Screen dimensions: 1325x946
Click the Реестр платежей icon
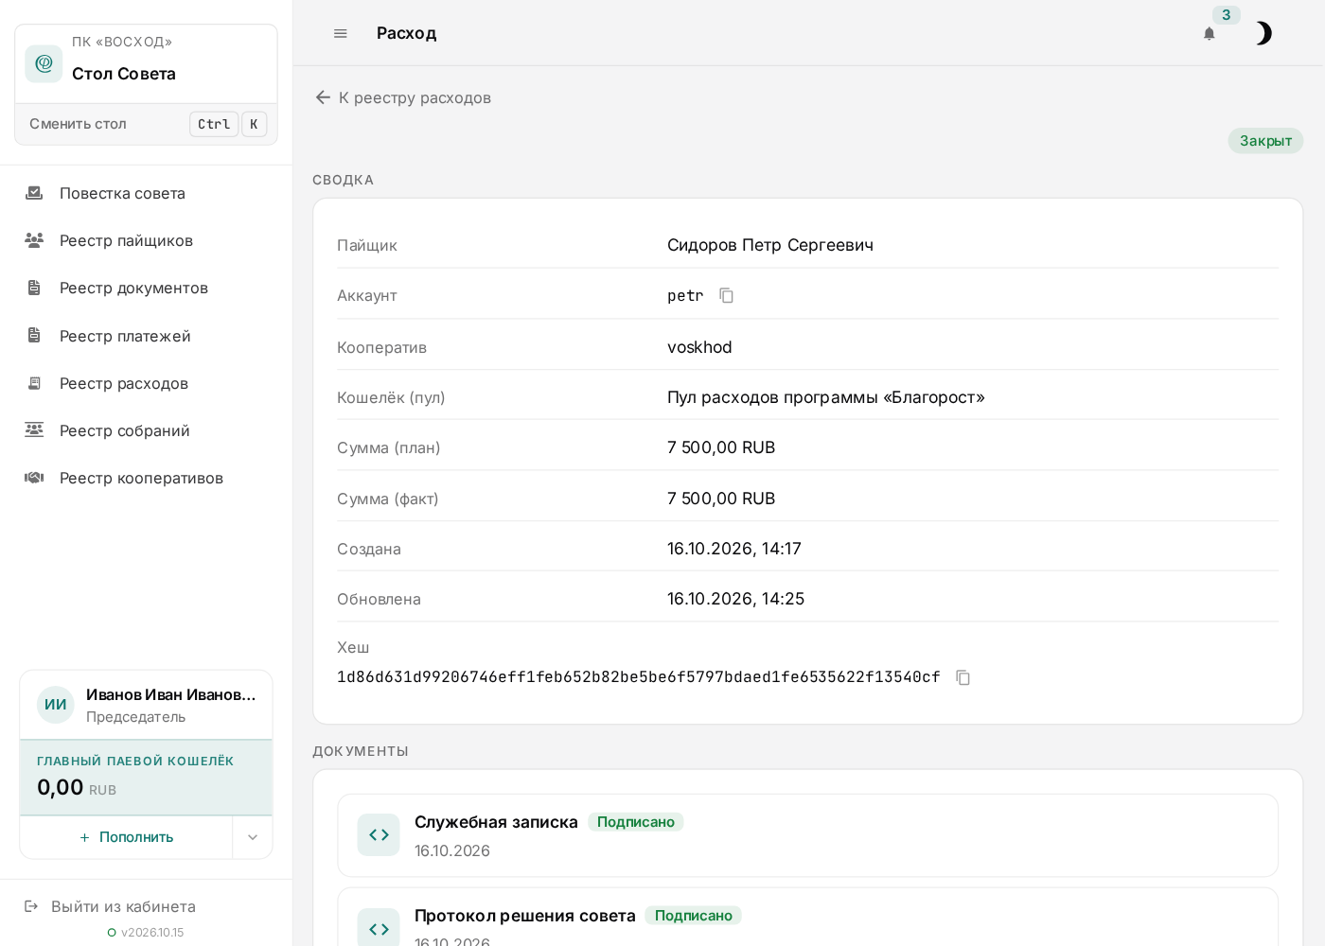34,336
